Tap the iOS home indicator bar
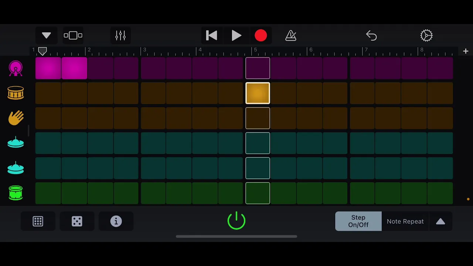Viewport: 473px width, 266px height. coord(236,236)
